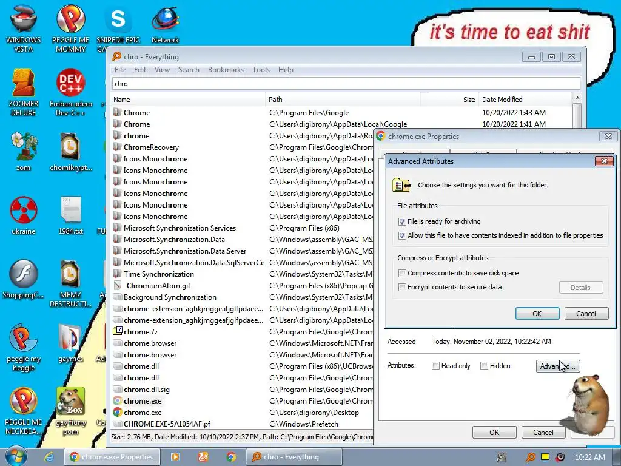Click the yellow tray icon
Image resolution: width=621 pixels, height=466 pixels.
(545, 457)
